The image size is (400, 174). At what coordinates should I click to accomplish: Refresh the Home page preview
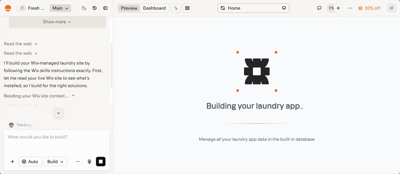coord(223,8)
